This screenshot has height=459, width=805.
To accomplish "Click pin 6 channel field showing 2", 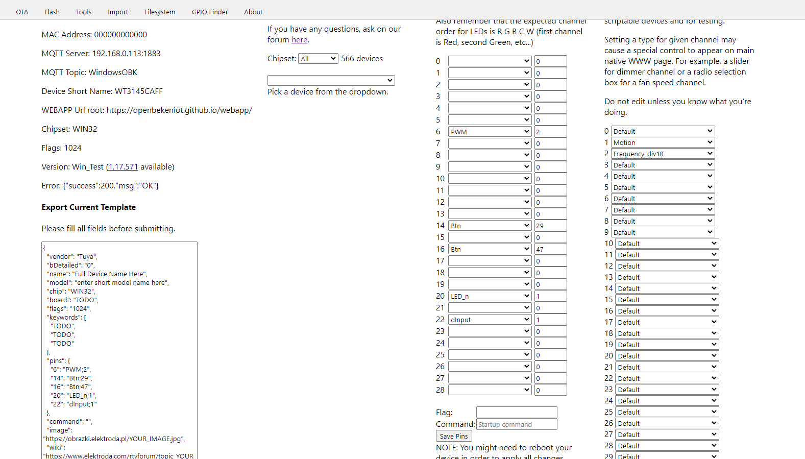I will tap(550, 132).
